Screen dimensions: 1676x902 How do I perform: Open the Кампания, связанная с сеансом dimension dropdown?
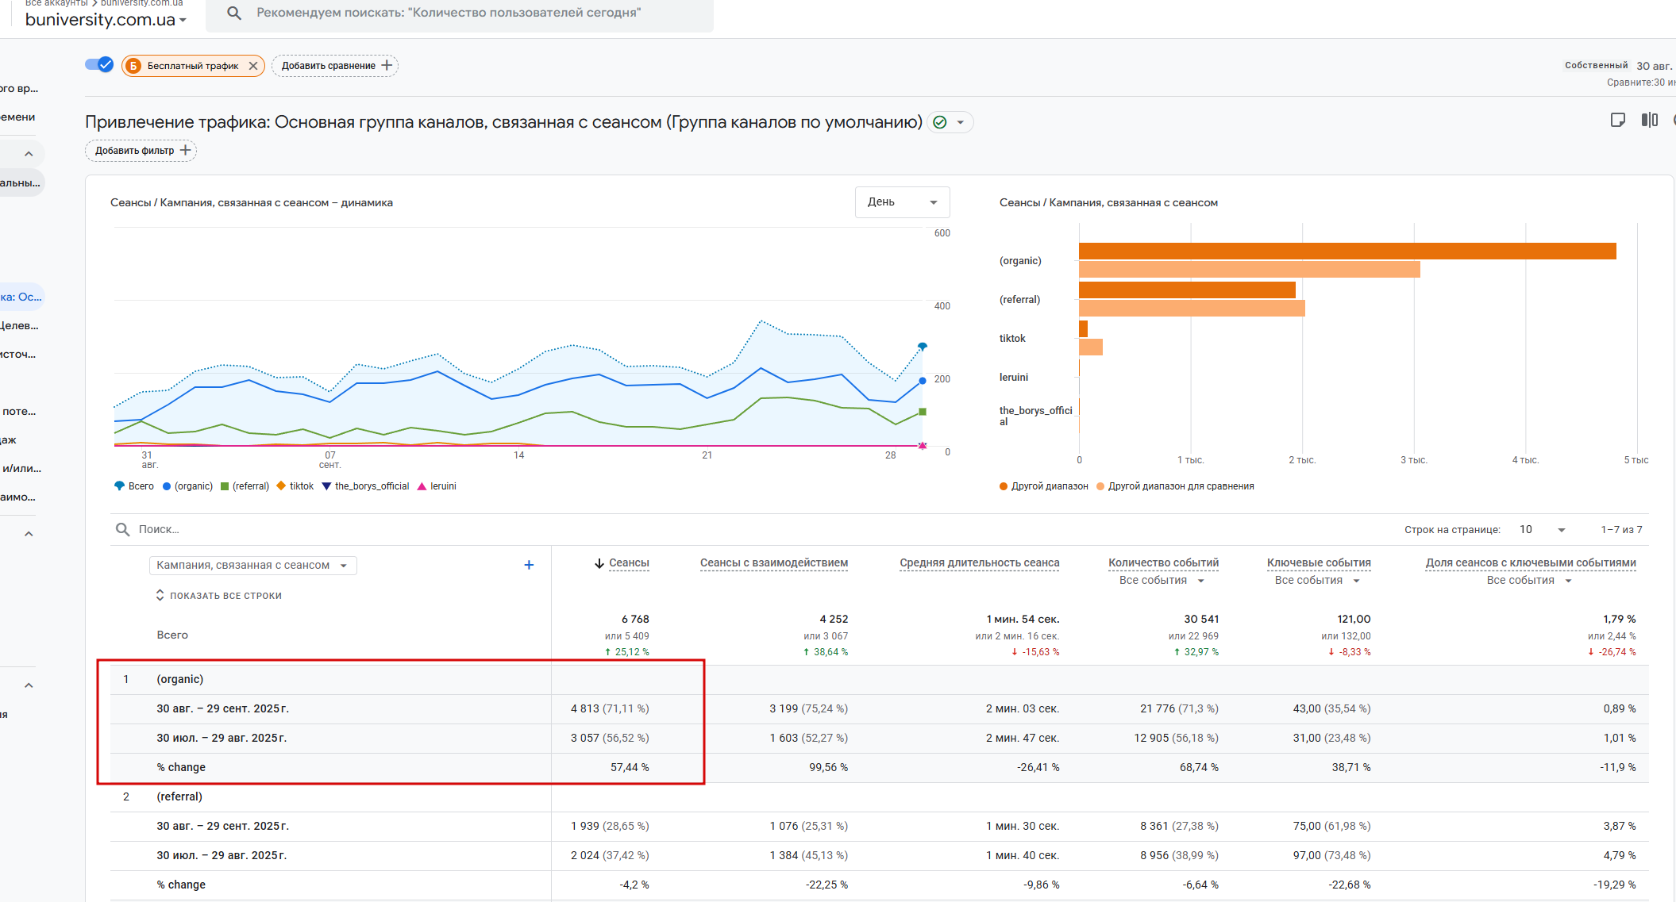252,565
